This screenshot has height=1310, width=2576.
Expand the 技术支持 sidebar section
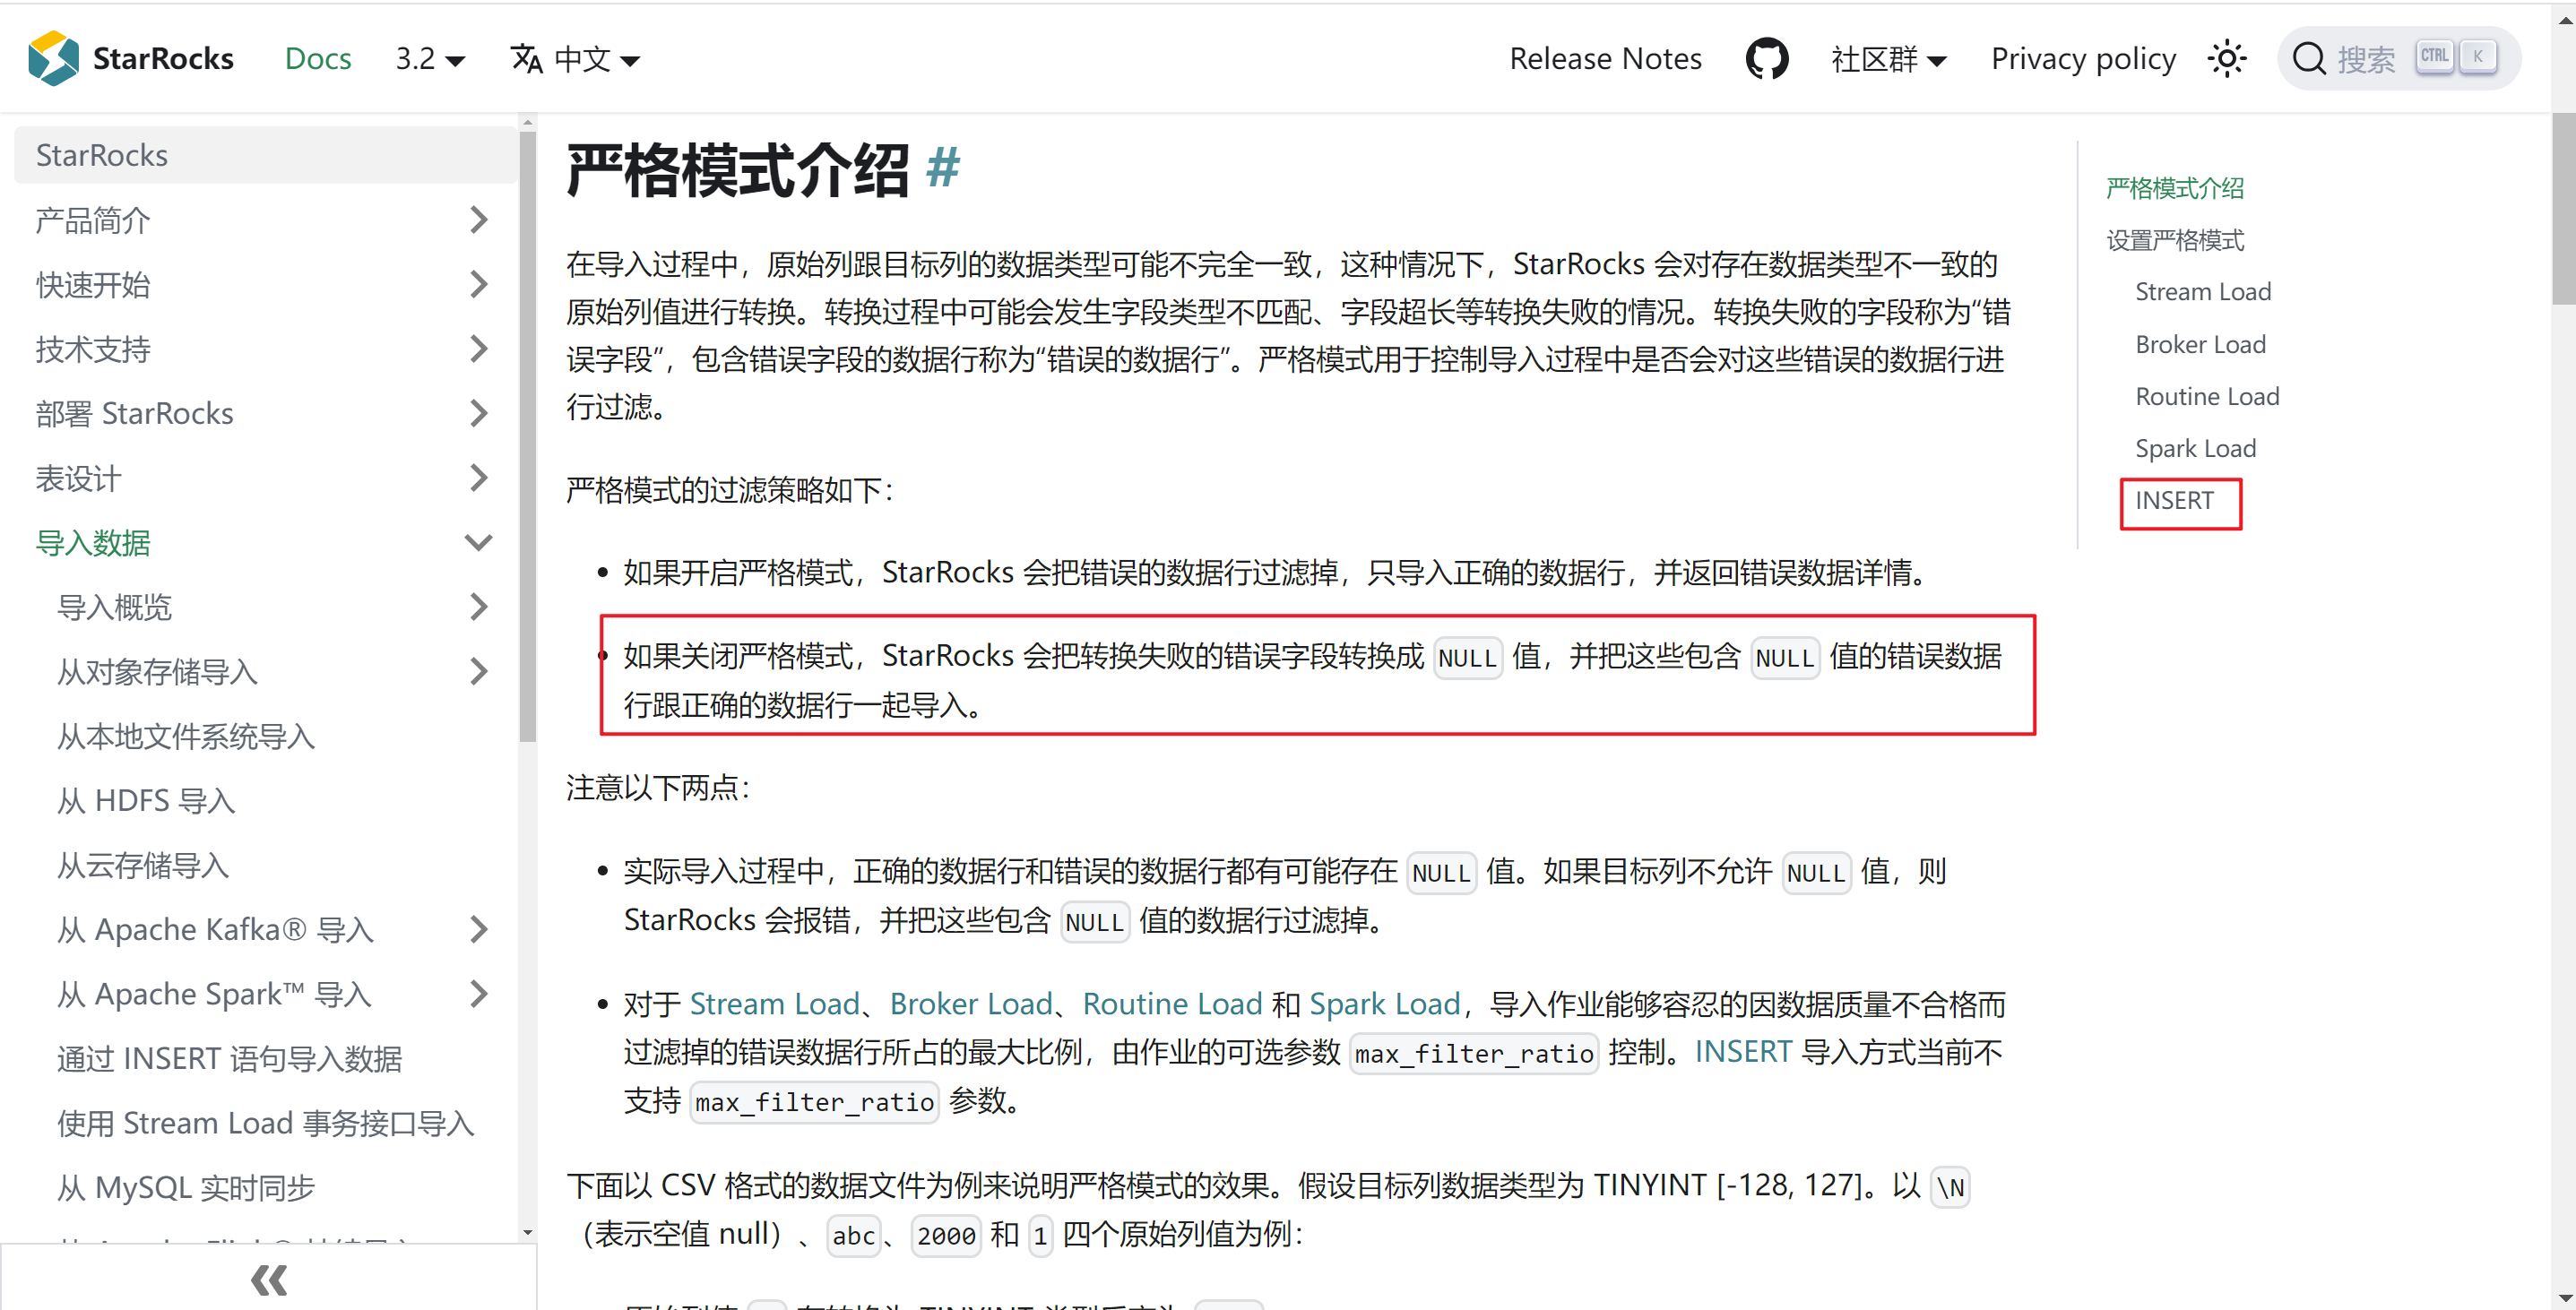click(479, 349)
